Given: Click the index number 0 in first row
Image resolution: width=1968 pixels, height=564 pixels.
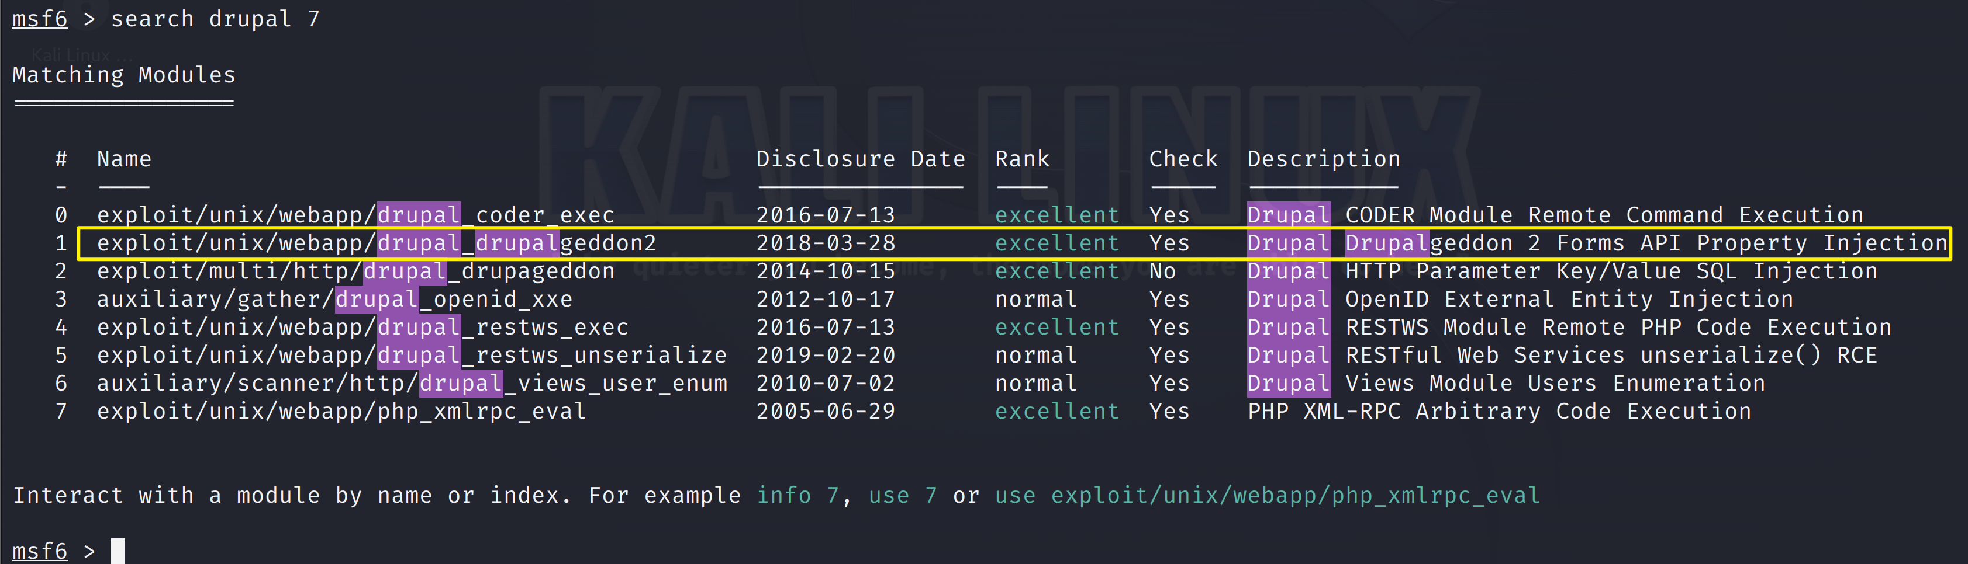Looking at the screenshot, I should (61, 215).
